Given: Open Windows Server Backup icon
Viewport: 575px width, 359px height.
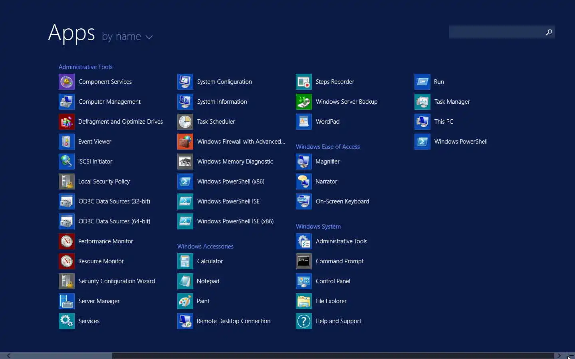Looking at the screenshot, I should point(303,102).
